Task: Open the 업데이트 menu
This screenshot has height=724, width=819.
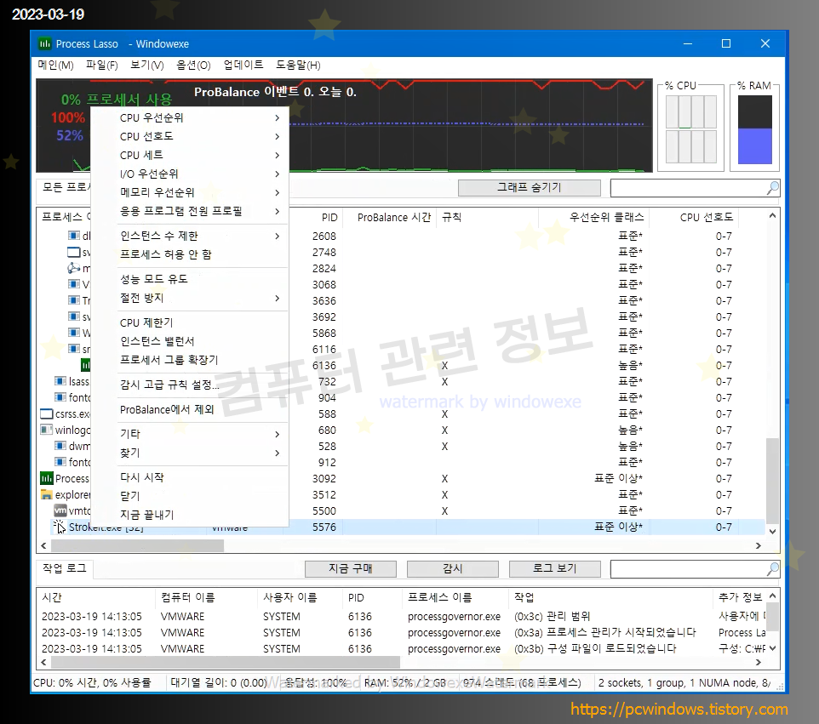Action: pos(243,66)
